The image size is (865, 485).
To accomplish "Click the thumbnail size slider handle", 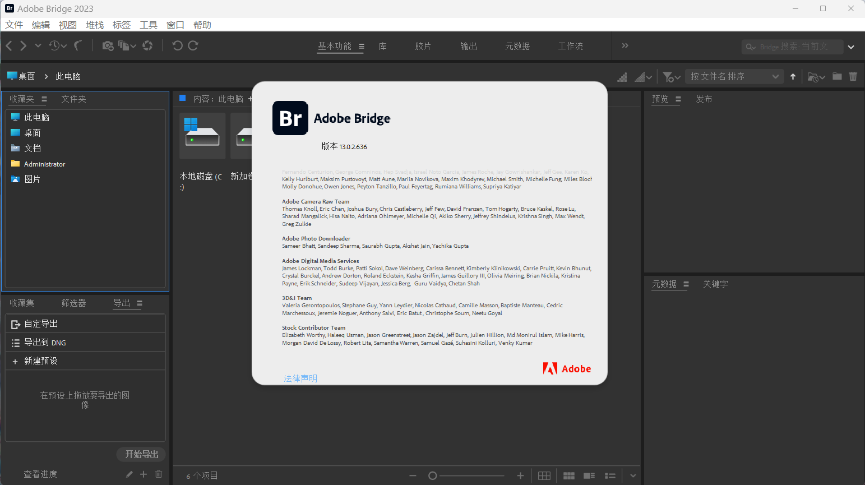I will pyautogui.click(x=432, y=475).
